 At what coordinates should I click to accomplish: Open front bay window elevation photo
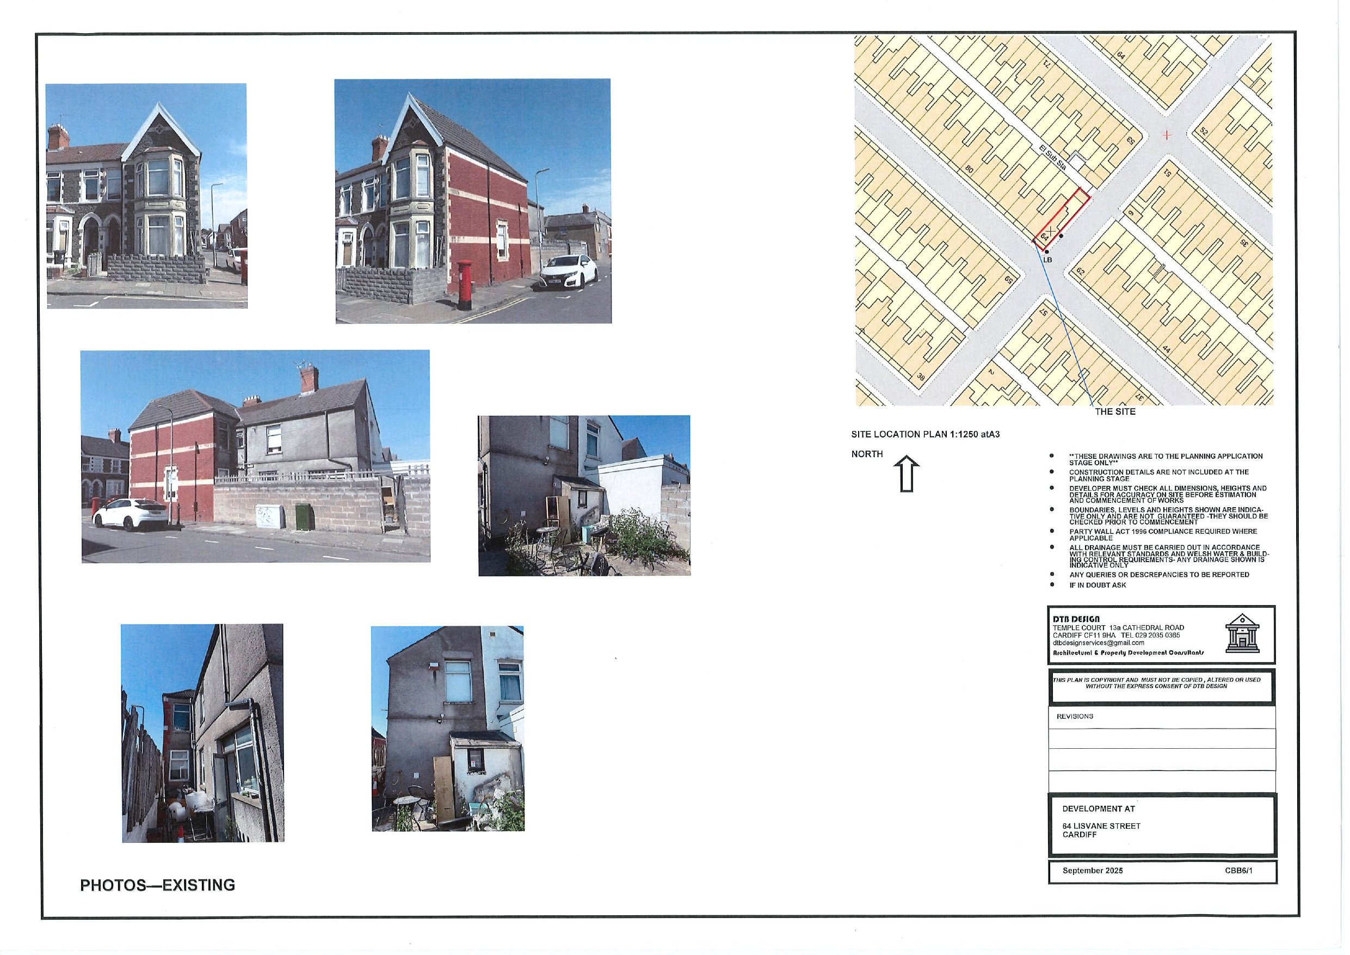click(x=146, y=196)
